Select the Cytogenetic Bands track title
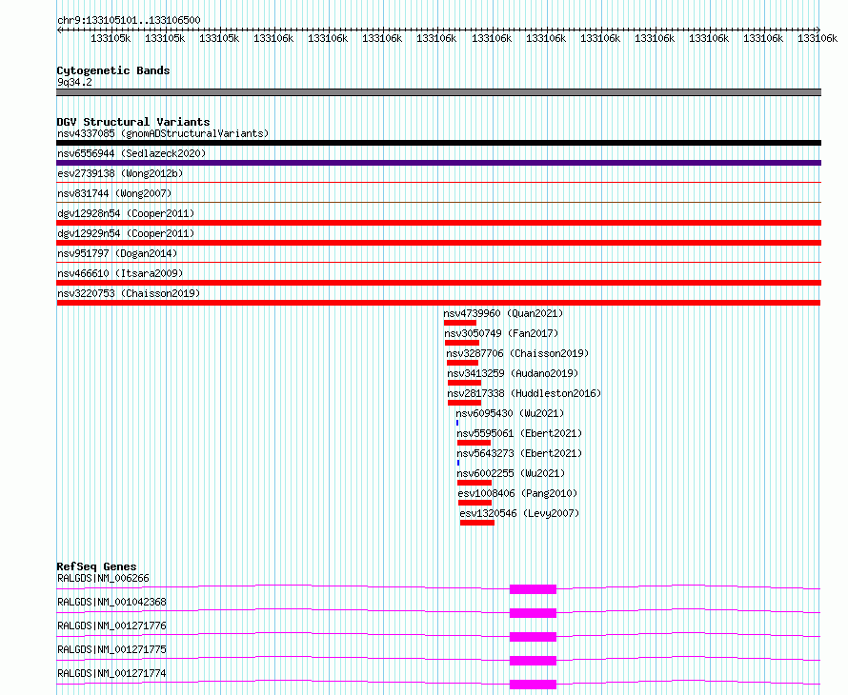The image size is (848, 695). click(113, 70)
